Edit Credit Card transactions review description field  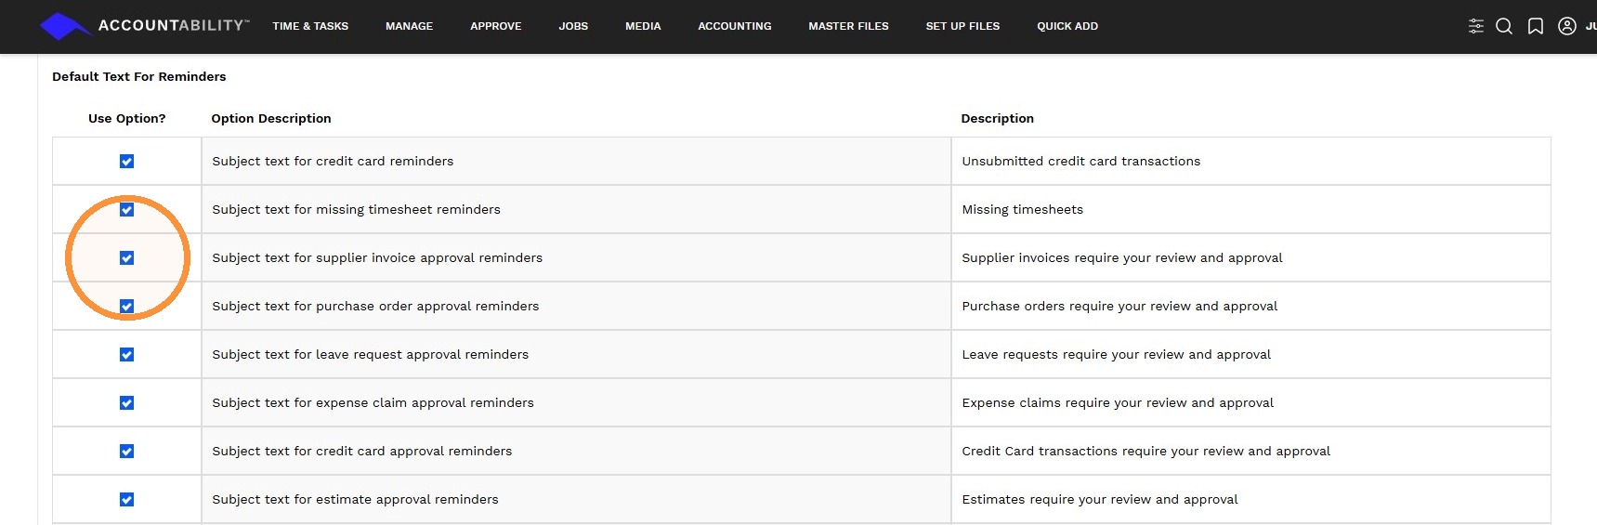[x=1250, y=452]
